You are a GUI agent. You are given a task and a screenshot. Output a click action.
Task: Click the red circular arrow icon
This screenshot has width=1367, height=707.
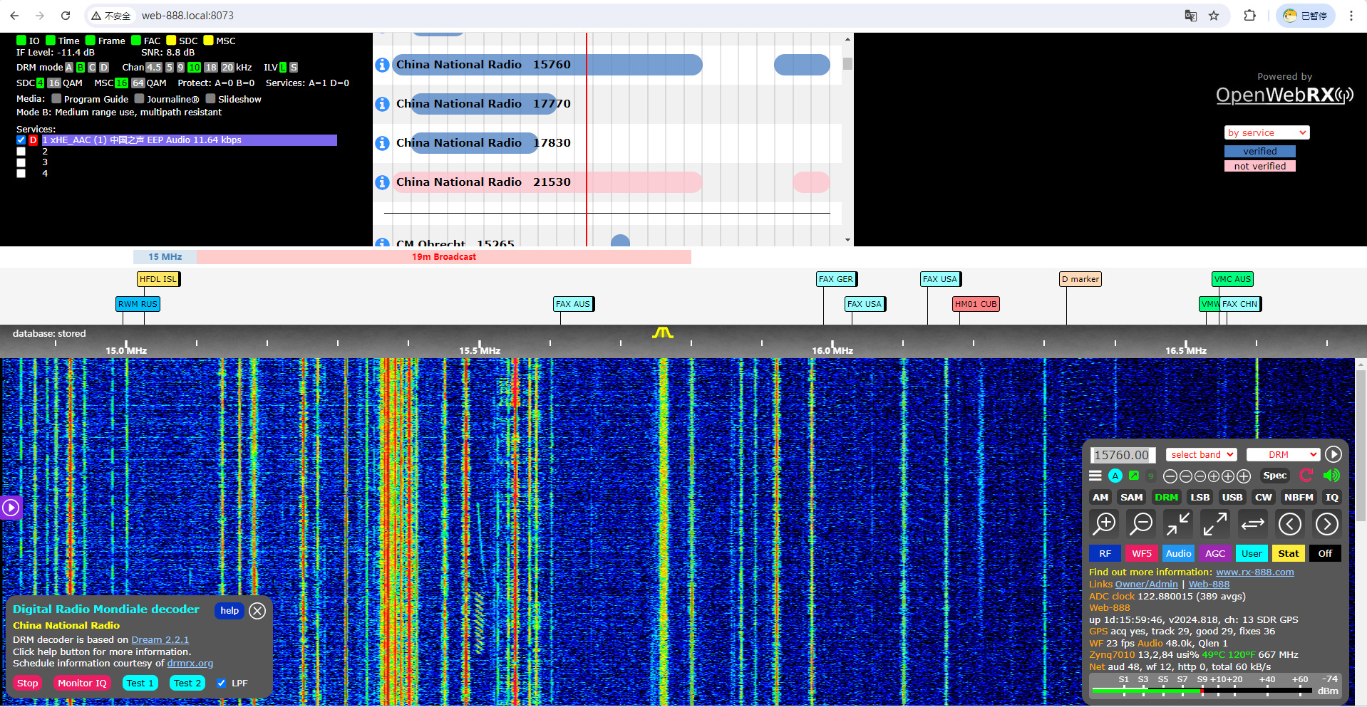click(1306, 476)
